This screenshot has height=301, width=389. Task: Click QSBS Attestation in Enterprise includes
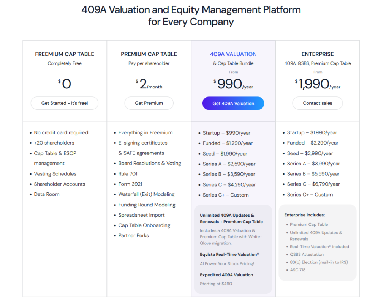coord(307,254)
